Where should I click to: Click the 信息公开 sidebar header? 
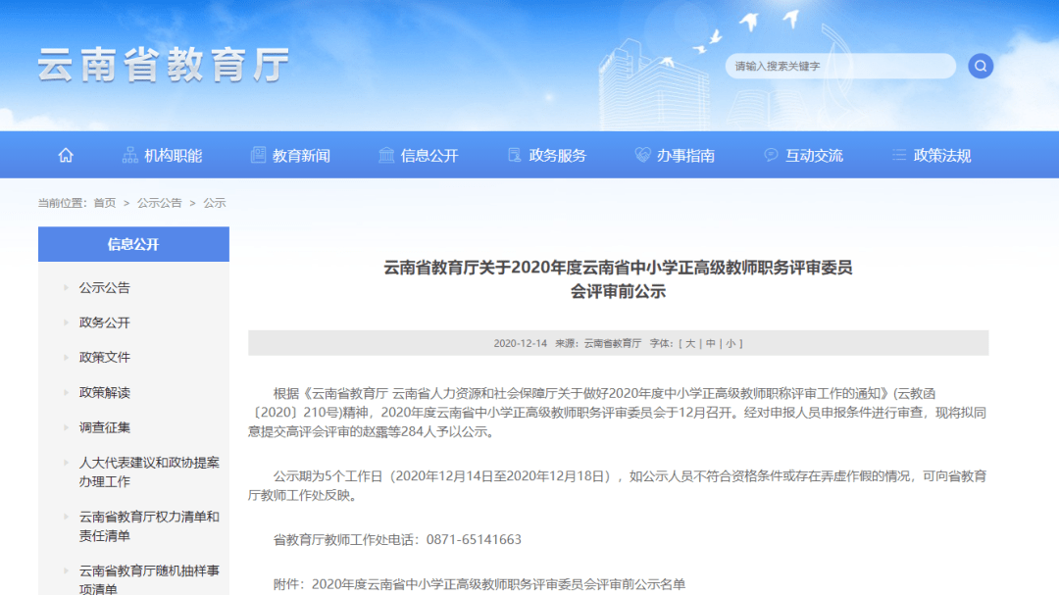[x=133, y=244]
